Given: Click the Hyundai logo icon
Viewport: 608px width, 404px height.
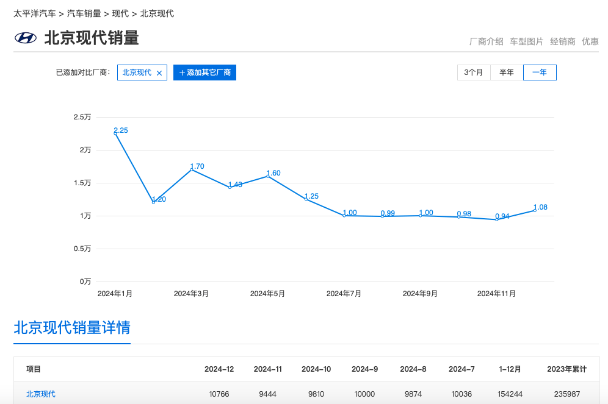Looking at the screenshot, I should click(26, 38).
